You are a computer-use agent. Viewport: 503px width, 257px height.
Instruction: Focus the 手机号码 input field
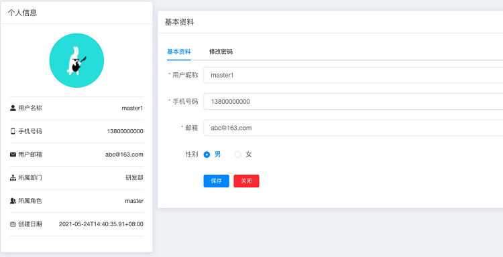pyautogui.click(x=353, y=102)
